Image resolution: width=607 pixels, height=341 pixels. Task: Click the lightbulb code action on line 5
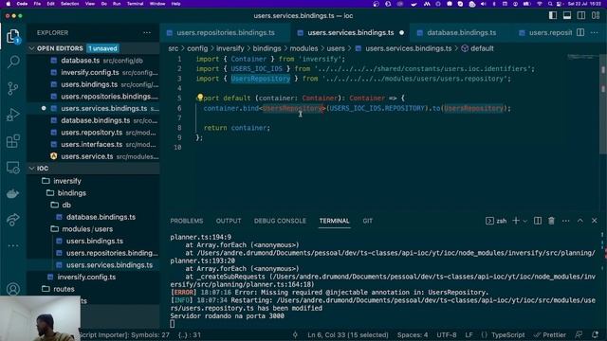pyautogui.click(x=200, y=97)
